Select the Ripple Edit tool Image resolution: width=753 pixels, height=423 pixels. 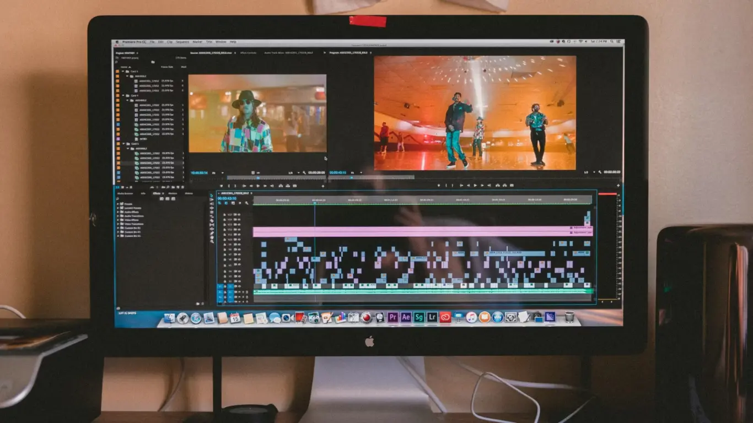pyautogui.click(x=212, y=208)
